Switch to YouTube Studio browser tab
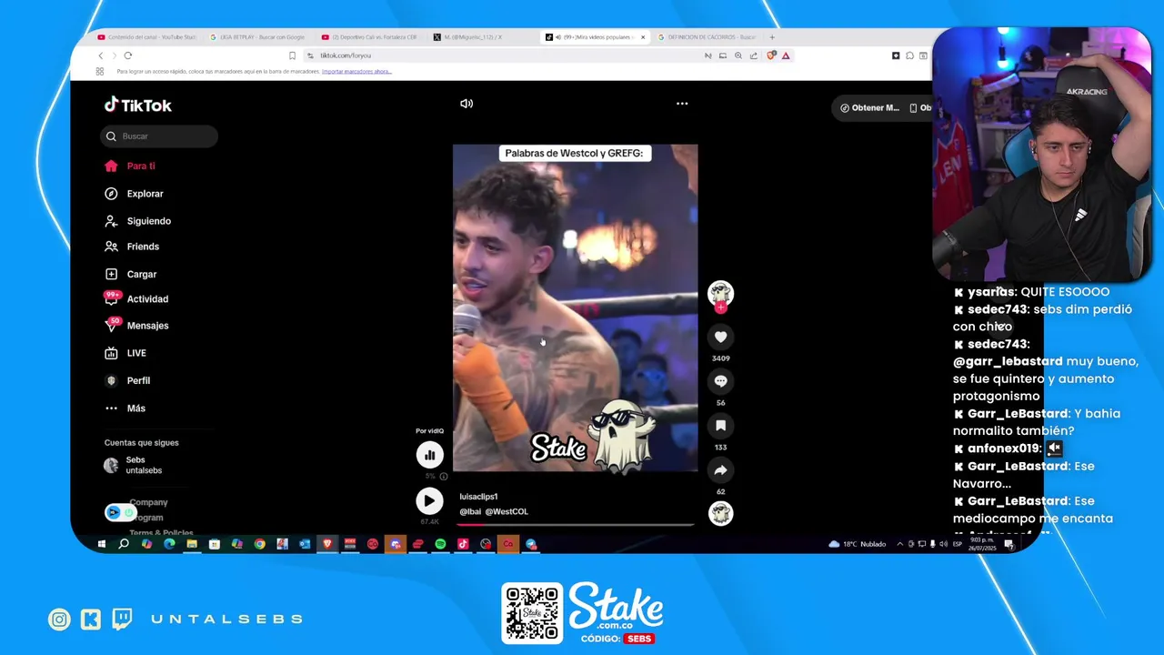The height and width of the screenshot is (655, 1164). (x=147, y=37)
